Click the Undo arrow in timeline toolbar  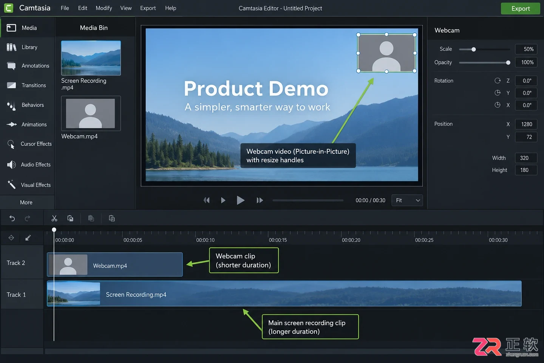click(x=12, y=218)
